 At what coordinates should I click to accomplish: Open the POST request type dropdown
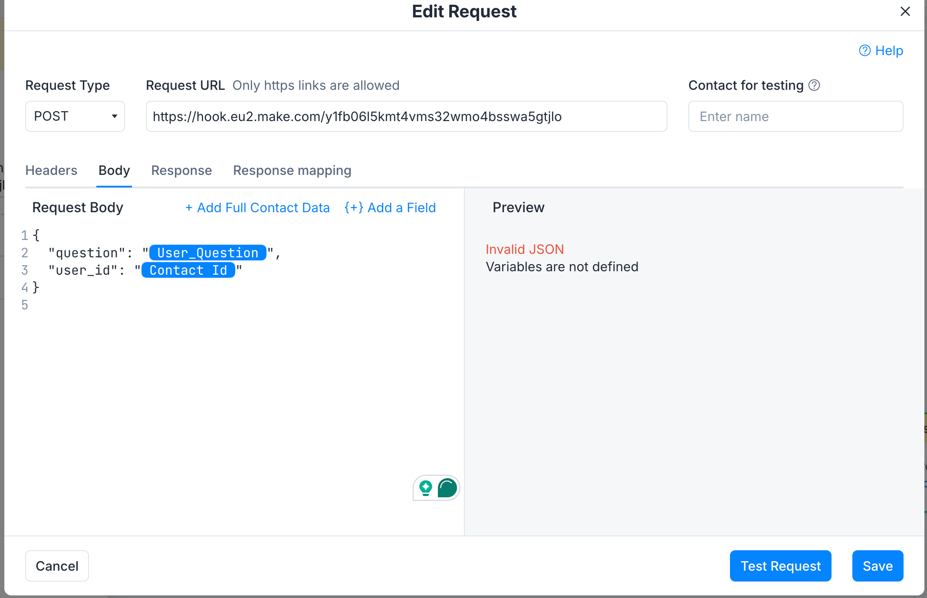click(75, 116)
